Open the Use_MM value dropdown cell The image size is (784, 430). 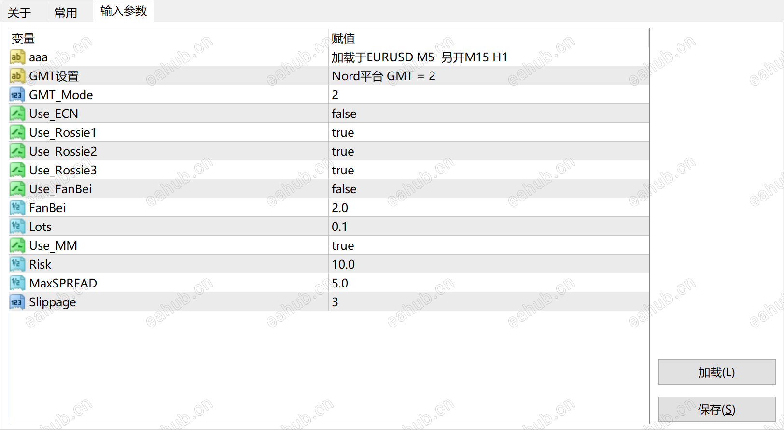coord(488,245)
